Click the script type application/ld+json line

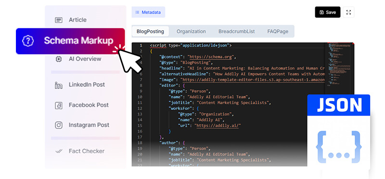point(191,45)
